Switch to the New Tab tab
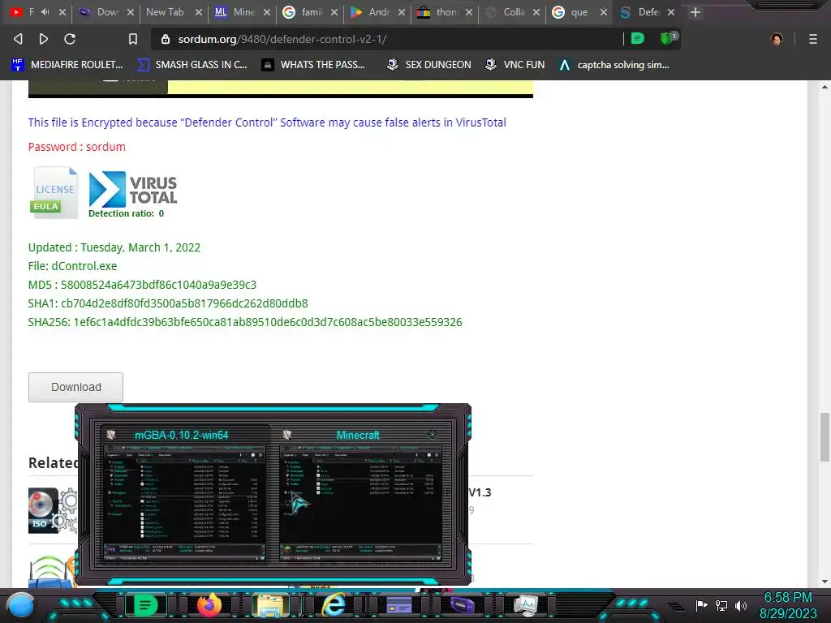This screenshot has width=831, height=623. coord(165,12)
